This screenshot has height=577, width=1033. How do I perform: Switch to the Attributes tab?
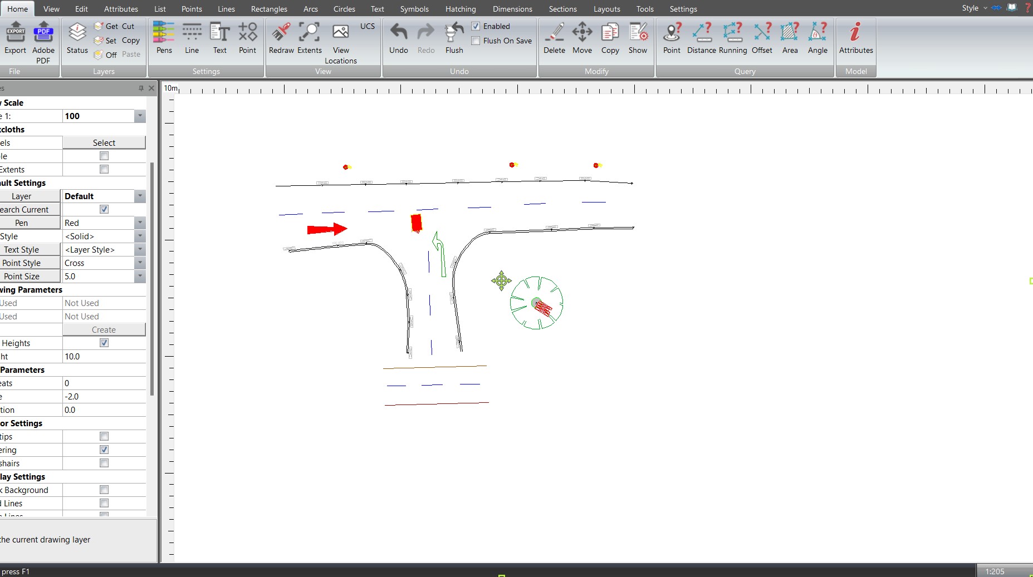(121, 9)
